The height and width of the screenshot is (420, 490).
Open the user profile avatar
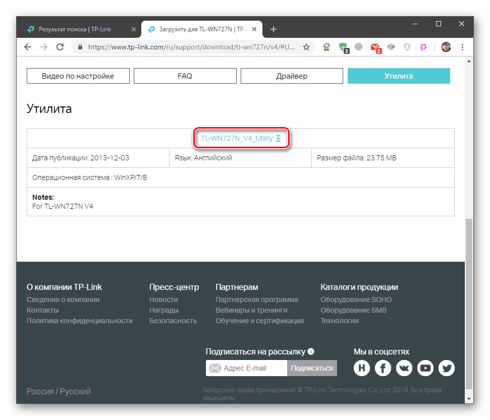point(446,47)
